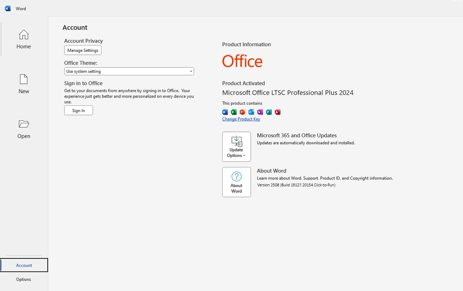The width and height of the screenshot is (463, 291).
Task: Click the 'Account Privacy' heading
Action: [x=84, y=41]
